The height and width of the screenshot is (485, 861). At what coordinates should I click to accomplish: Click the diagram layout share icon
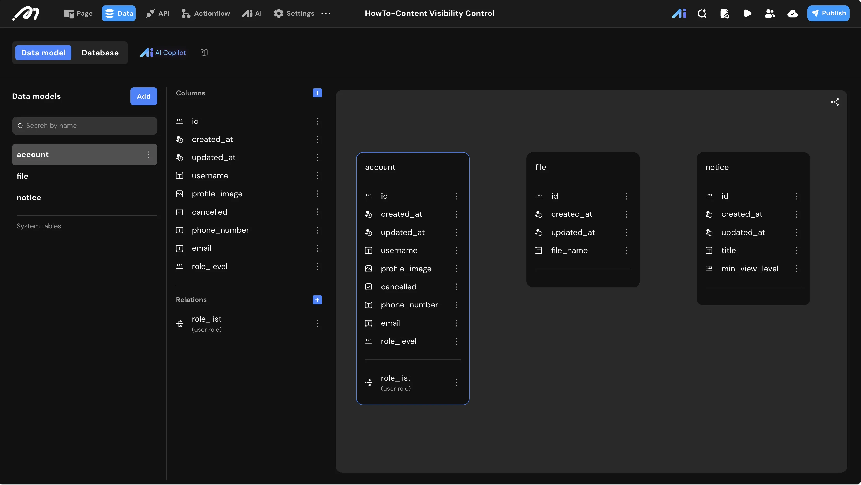tap(835, 102)
